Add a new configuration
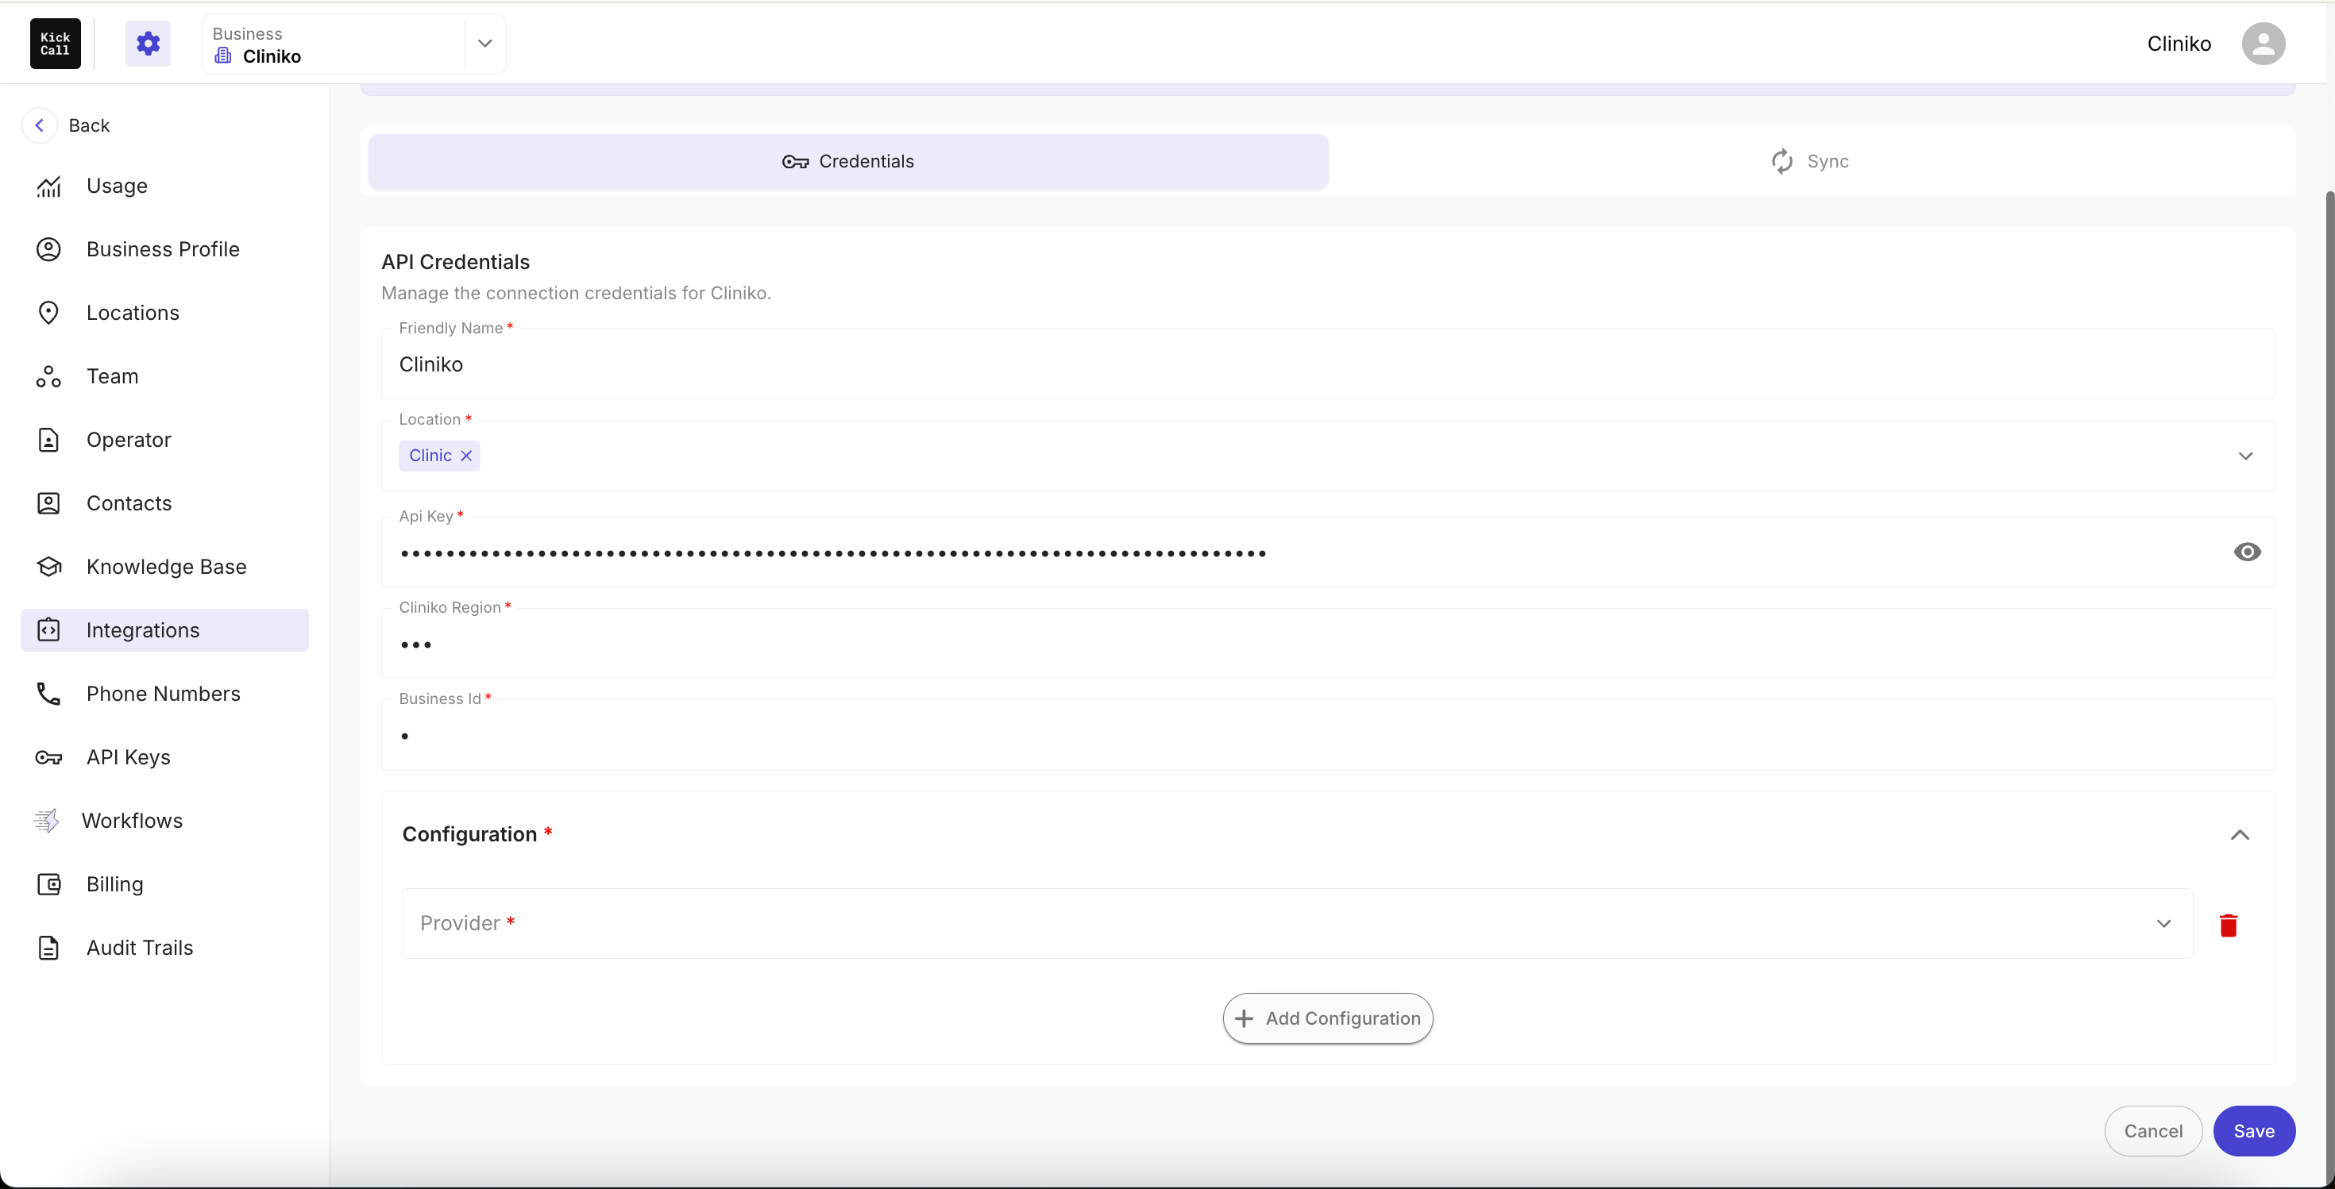This screenshot has height=1189, width=2335. click(x=1328, y=1018)
